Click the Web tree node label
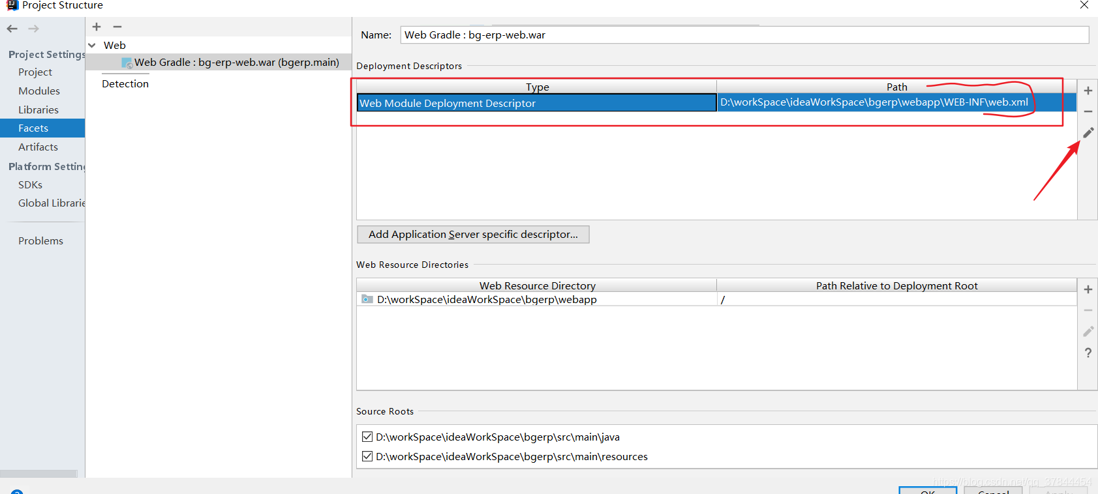The height and width of the screenshot is (494, 1098). [x=115, y=45]
